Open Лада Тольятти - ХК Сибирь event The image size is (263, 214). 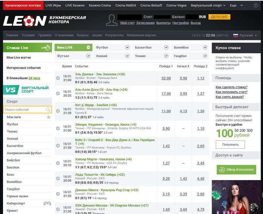coord(100,174)
